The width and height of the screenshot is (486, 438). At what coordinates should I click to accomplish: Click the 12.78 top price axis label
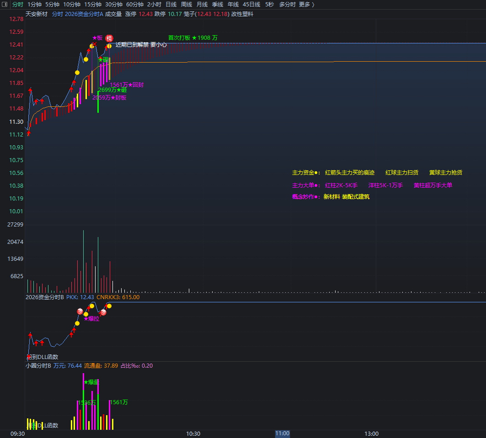[x=16, y=19]
